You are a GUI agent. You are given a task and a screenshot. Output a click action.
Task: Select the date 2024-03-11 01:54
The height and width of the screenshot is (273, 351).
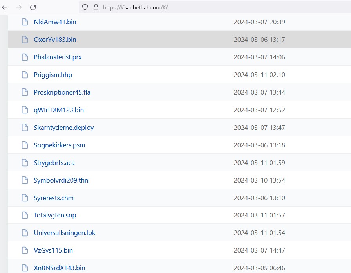pyautogui.click(x=259, y=233)
